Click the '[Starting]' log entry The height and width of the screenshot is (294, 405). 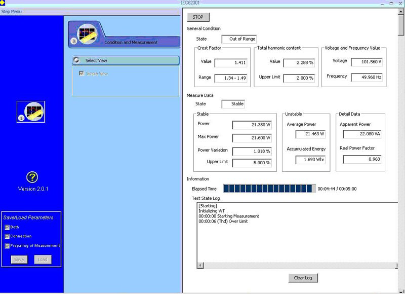pyautogui.click(x=208, y=206)
